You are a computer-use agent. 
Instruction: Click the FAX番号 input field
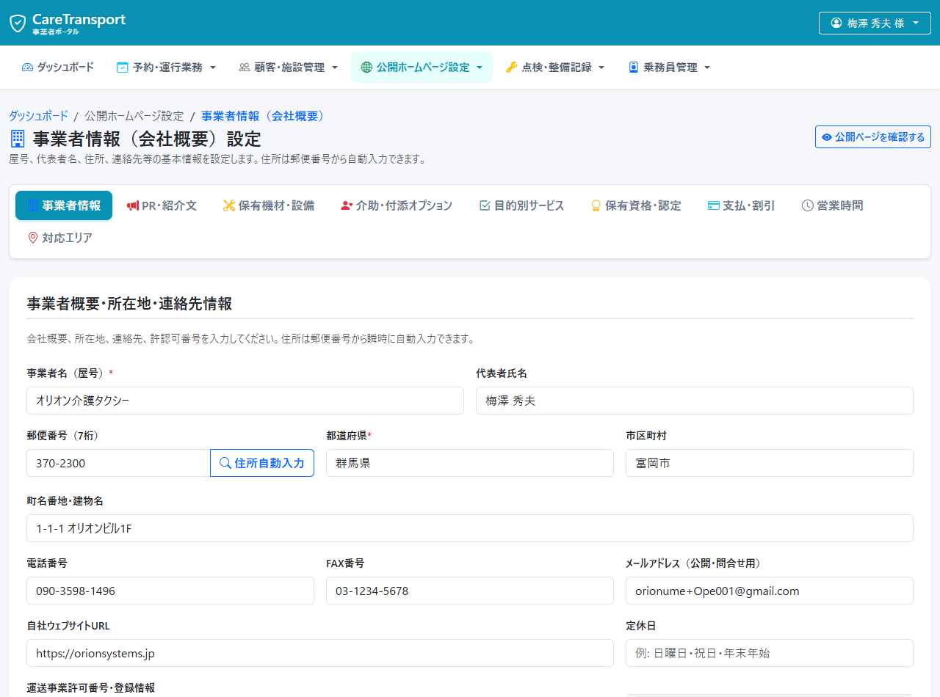(x=470, y=591)
